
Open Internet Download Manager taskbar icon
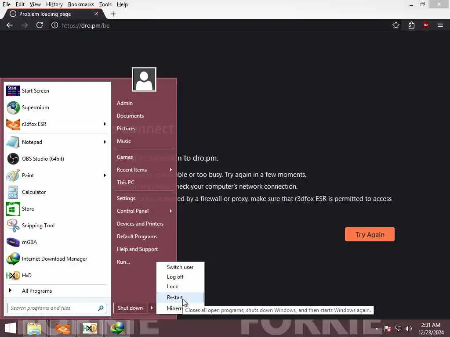[117, 328]
